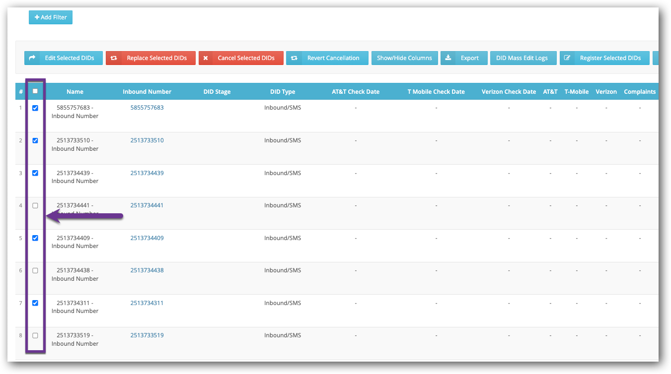Click the Complaints column header
Viewport: 671px width, 374px height.
coord(640,92)
